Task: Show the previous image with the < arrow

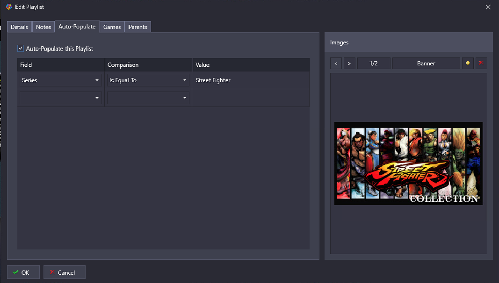Action: pyautogui.click(x=336, y=63)
